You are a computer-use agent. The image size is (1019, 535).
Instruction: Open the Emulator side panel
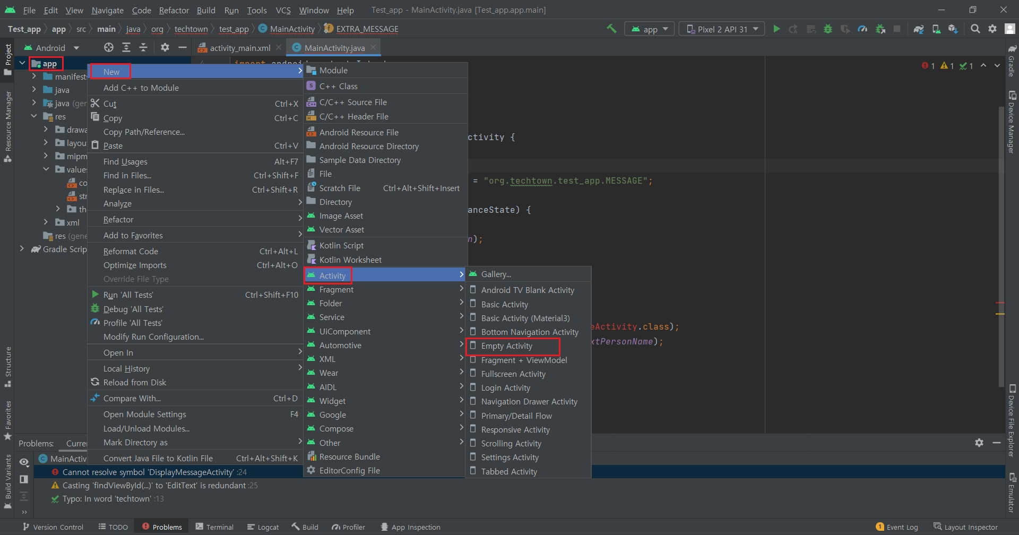pos(1012,493)
